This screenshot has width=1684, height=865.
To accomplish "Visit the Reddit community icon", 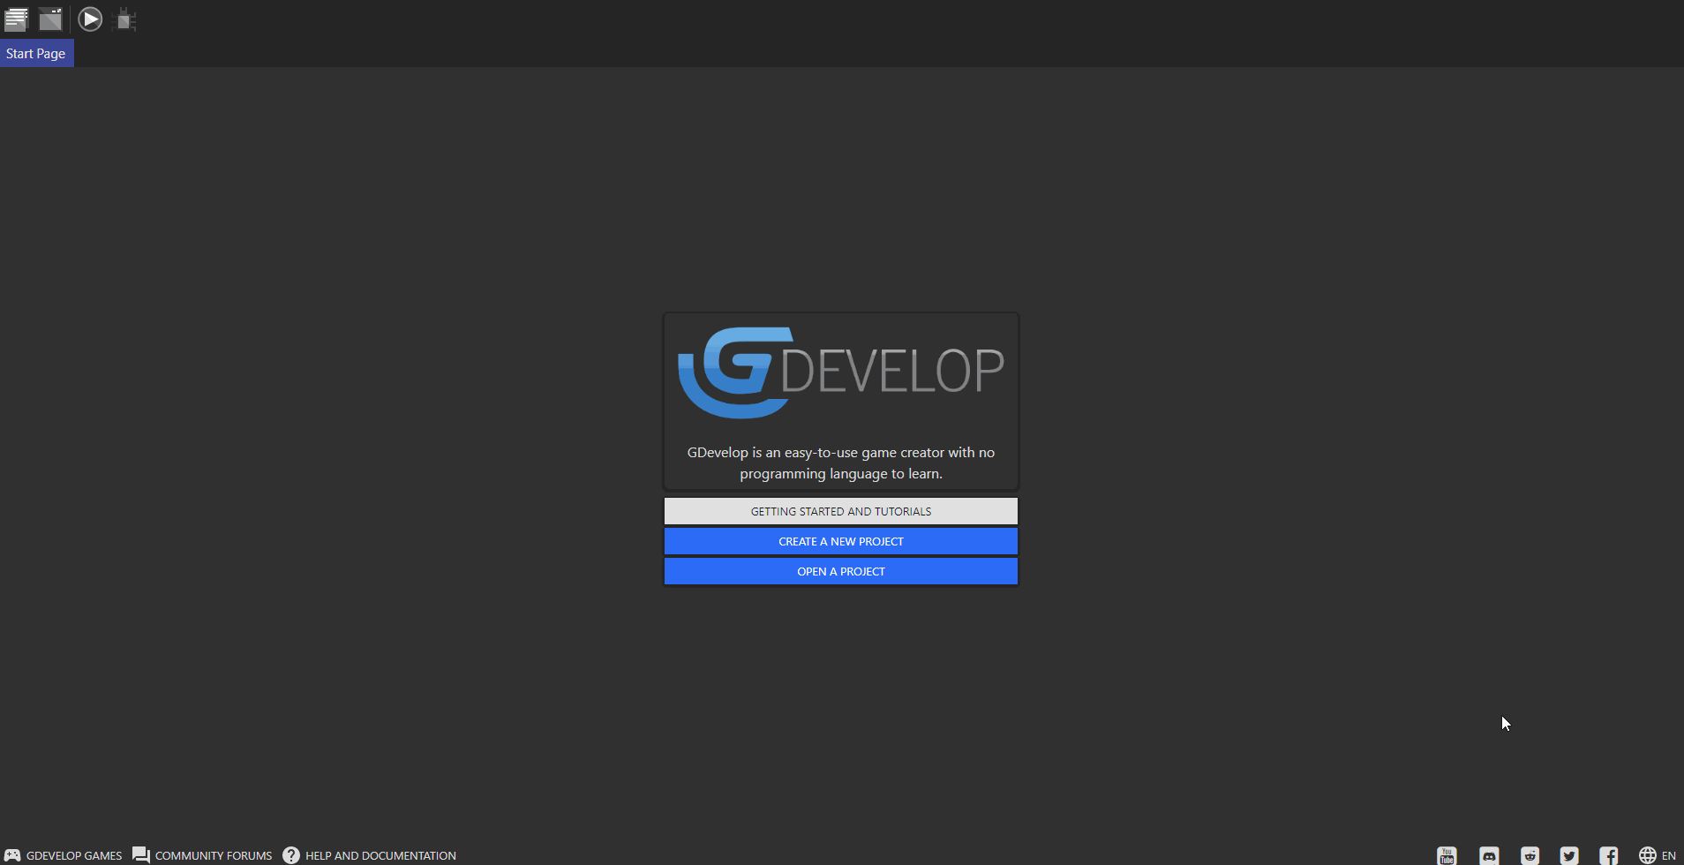I will pos(1531,854).
